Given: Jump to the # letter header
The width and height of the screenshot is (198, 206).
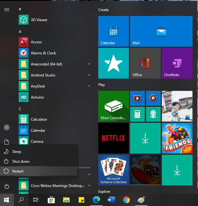Looking at the screenshot, I should pyautogui.click(x=20, y=9).
